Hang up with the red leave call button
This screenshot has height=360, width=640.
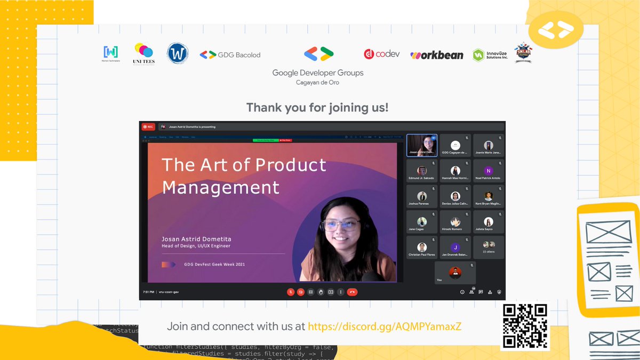coord(352,292)
